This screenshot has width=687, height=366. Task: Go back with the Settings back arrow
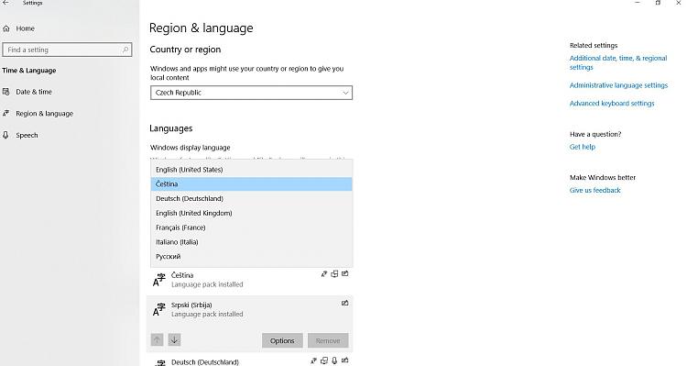(5, 3)
